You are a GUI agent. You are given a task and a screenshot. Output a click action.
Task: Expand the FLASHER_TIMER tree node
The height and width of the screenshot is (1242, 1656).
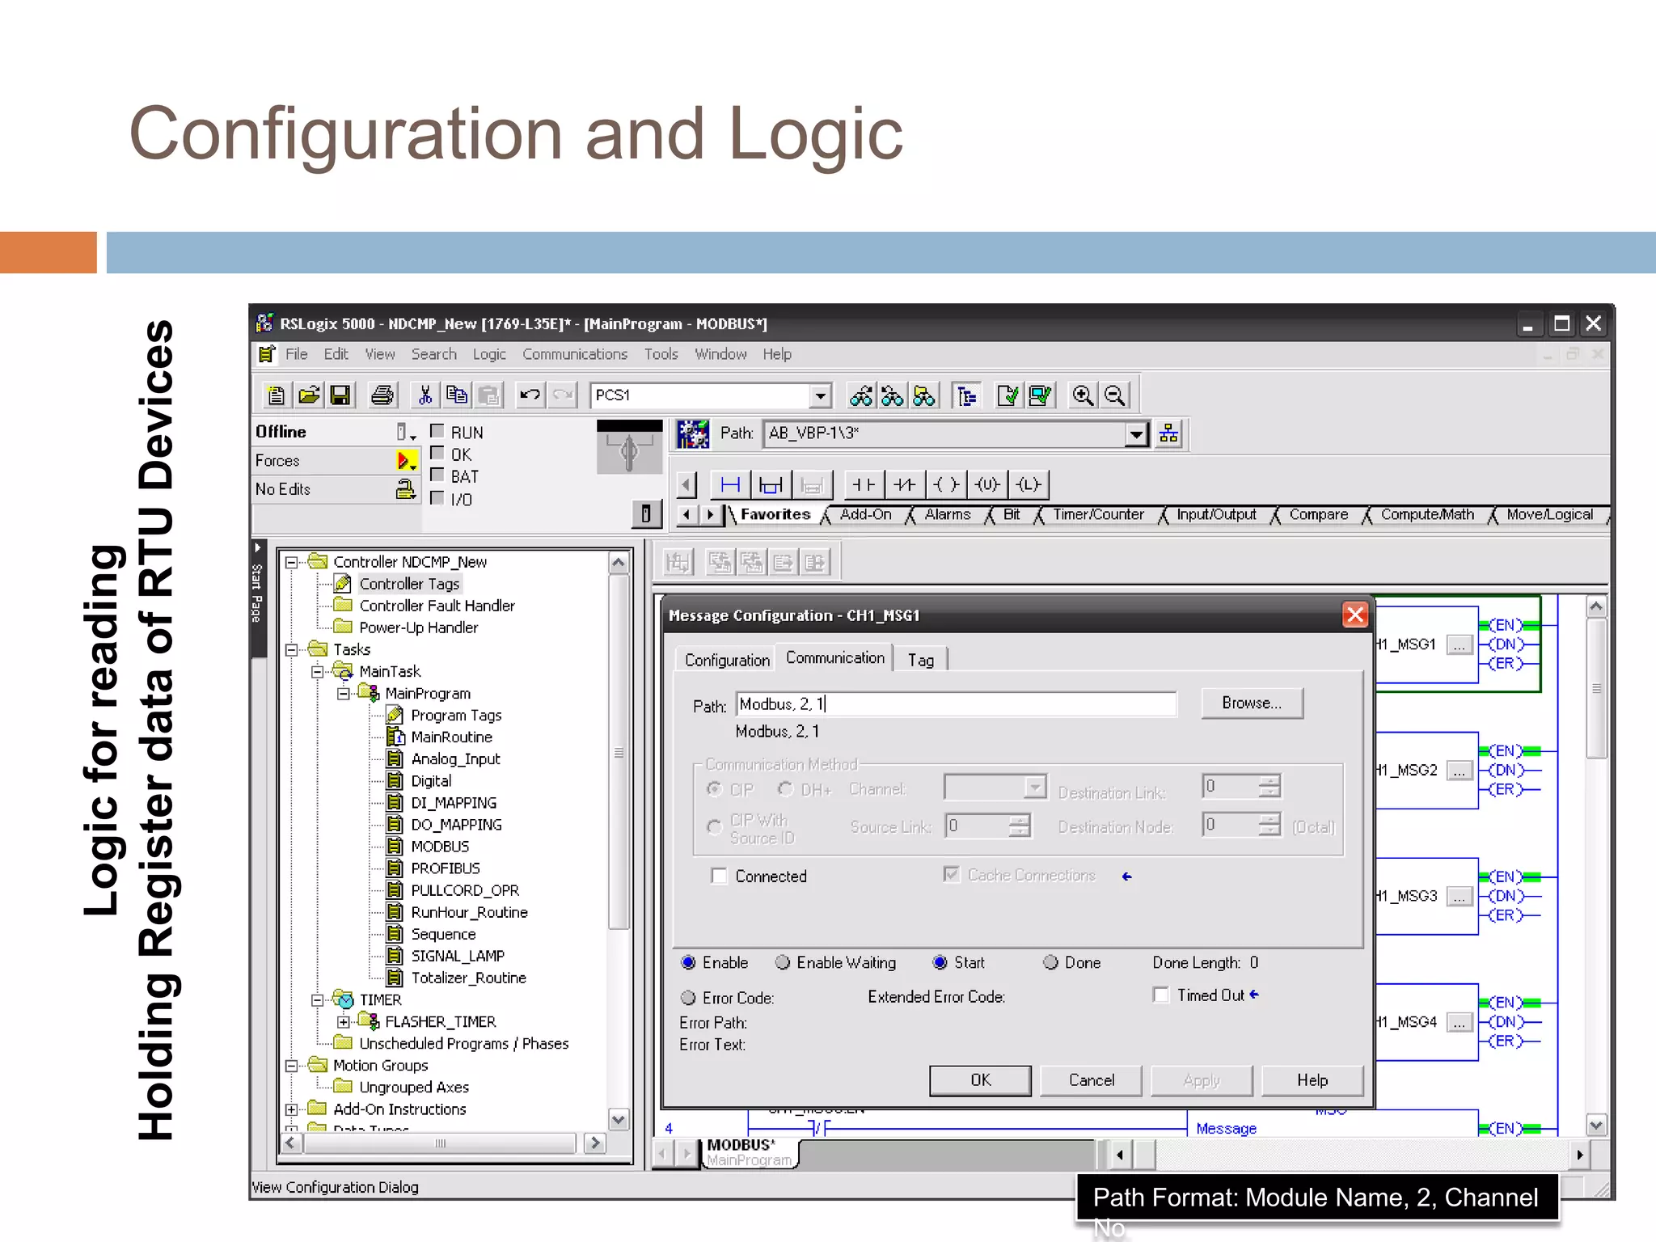(344, 1022)
